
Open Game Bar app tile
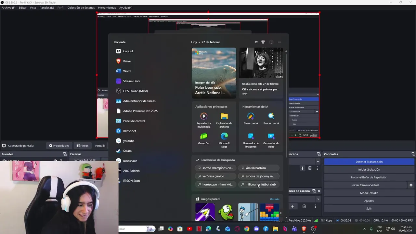click(x=204, y=138)
